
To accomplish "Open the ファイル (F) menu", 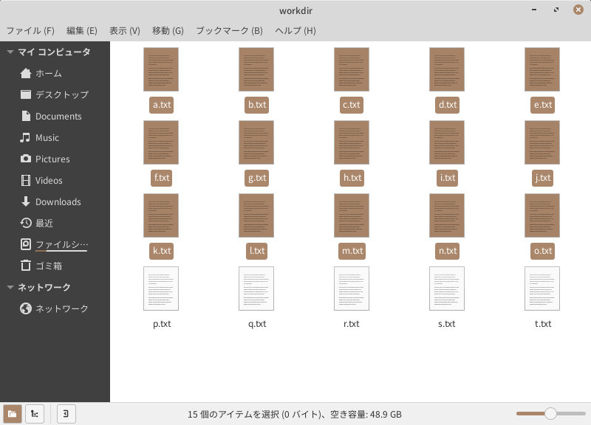I will point(30,30).
